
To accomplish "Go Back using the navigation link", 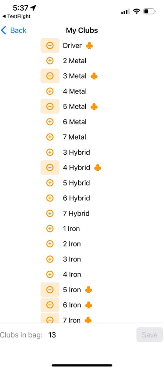I will pyautogui.click(x=14, y=30).
